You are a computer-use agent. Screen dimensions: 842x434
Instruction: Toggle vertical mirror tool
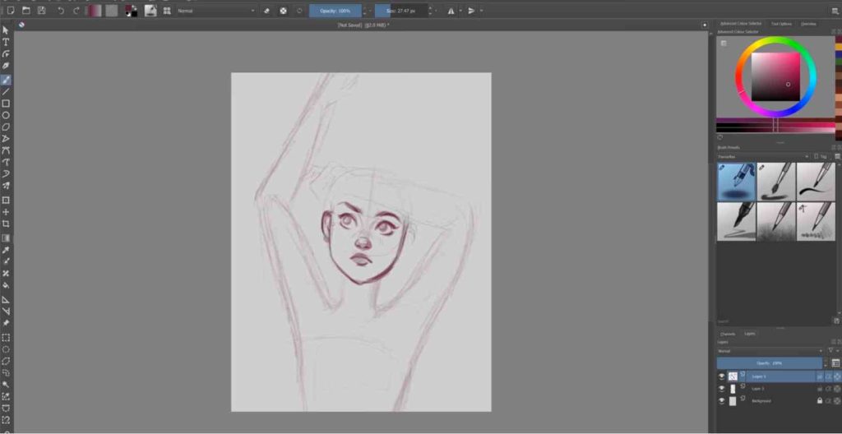pos(471,10)
